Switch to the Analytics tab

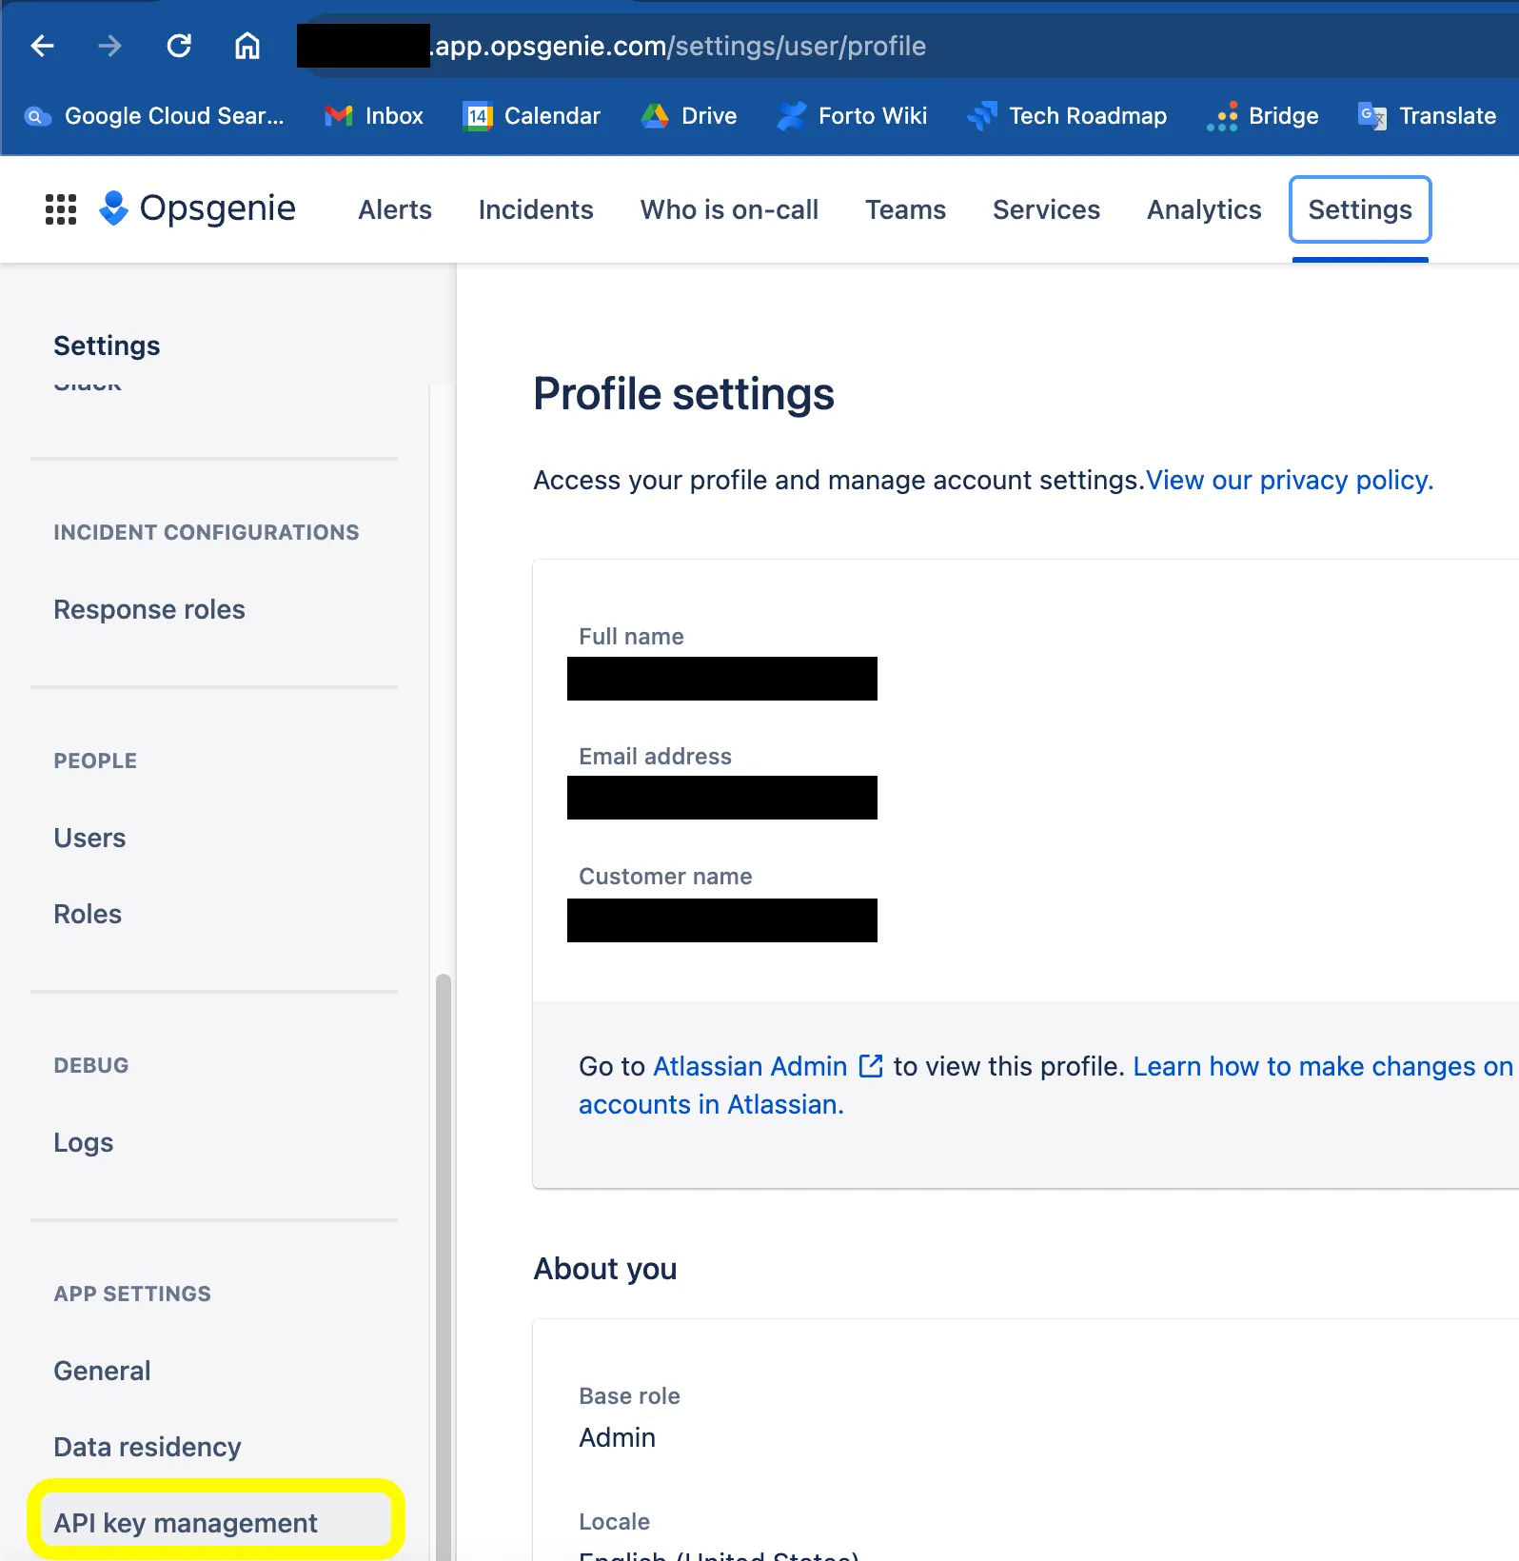[x=1204, y=209]
